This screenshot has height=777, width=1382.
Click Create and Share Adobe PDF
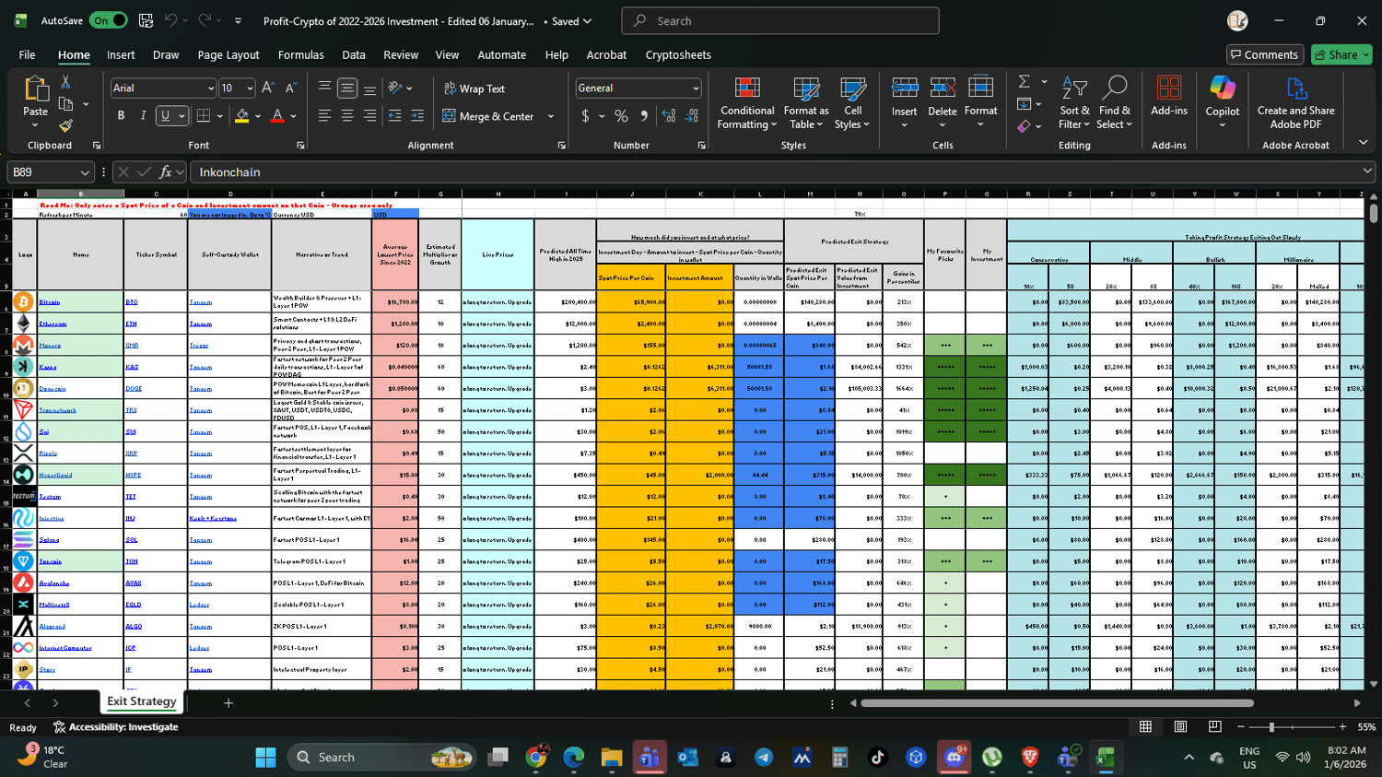pos(1295,103)
